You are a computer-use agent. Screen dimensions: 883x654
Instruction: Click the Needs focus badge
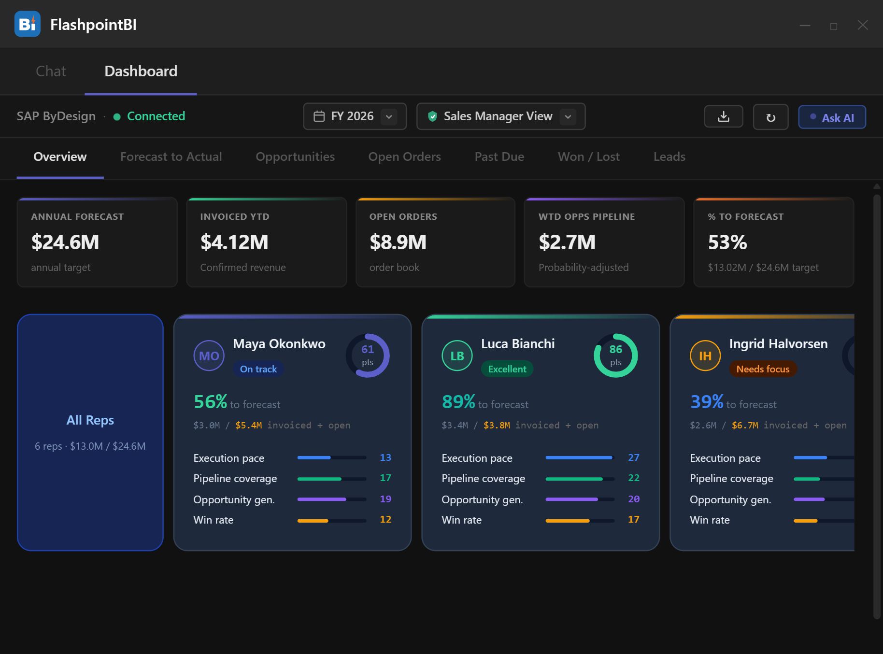(763, 369)
